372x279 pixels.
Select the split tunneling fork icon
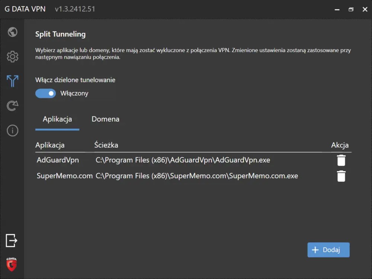[12, 81]
